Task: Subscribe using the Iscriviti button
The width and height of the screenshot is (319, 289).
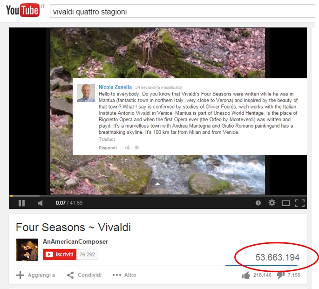Action: coord(60,255)
